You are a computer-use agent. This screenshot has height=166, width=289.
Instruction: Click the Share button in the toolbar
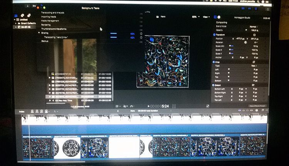(x=268, y=9)
